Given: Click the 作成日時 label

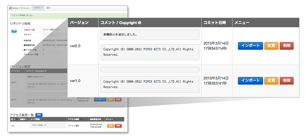Looking at the screenshot, I should [x=27, y=40].
